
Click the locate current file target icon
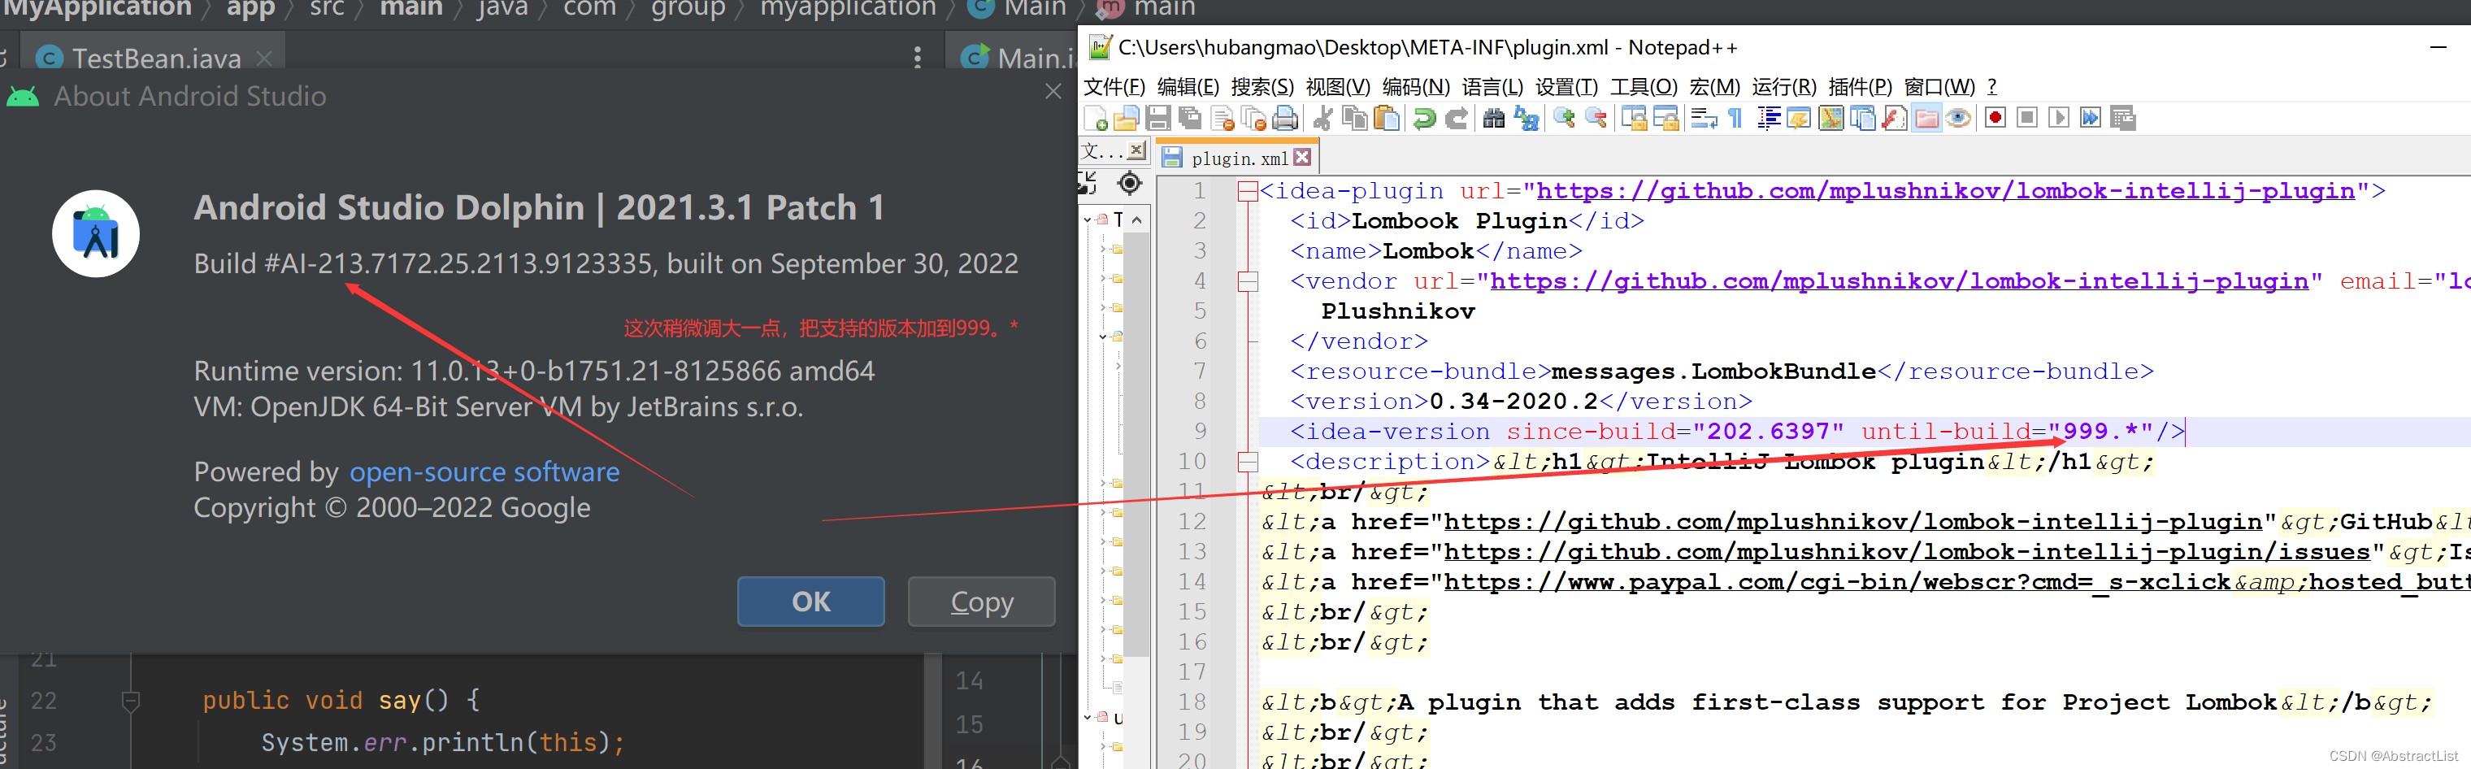1130,183
